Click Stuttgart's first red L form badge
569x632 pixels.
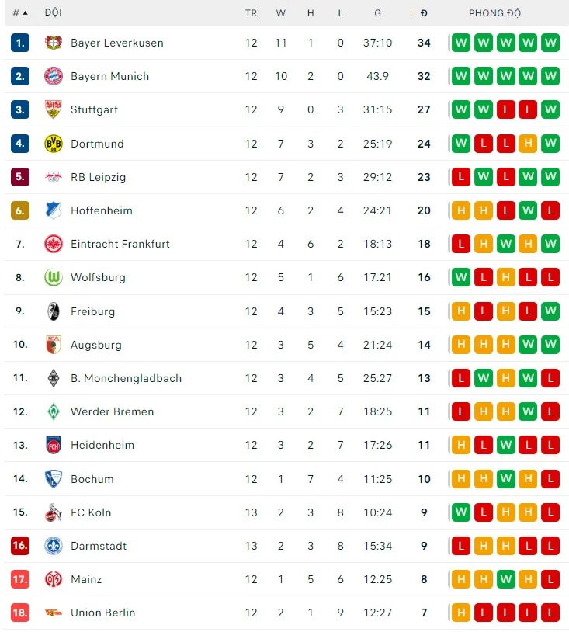(x=505, y=109)
